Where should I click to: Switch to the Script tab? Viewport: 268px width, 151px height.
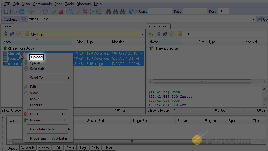(x=95, y=148)
